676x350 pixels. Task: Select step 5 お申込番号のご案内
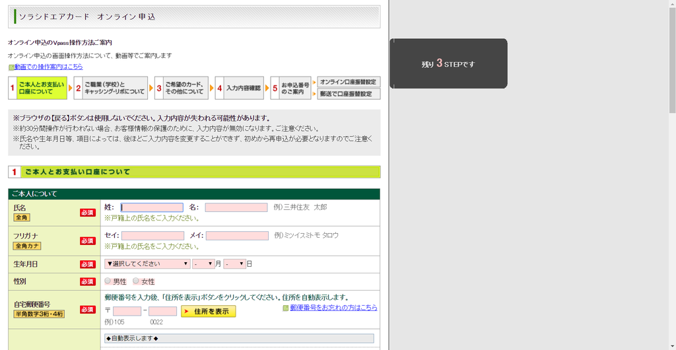pyautogui.click(x=290, y=88)
